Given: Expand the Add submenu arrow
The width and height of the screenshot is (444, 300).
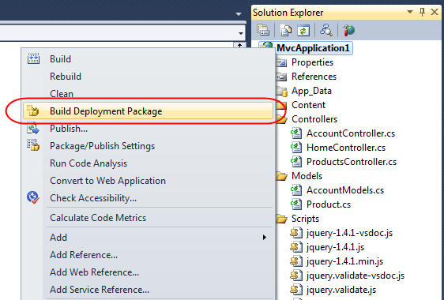Looking at the screenshot, I should (265, 237).
